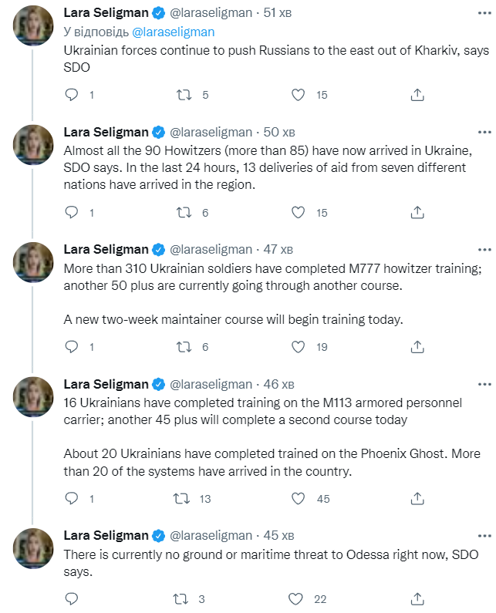Reply to the Kharkiv push tweet

click(x=71, y=95)
